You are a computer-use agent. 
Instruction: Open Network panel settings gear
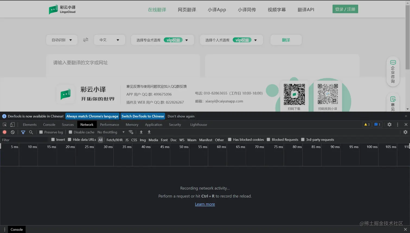[x=405, y=132]
